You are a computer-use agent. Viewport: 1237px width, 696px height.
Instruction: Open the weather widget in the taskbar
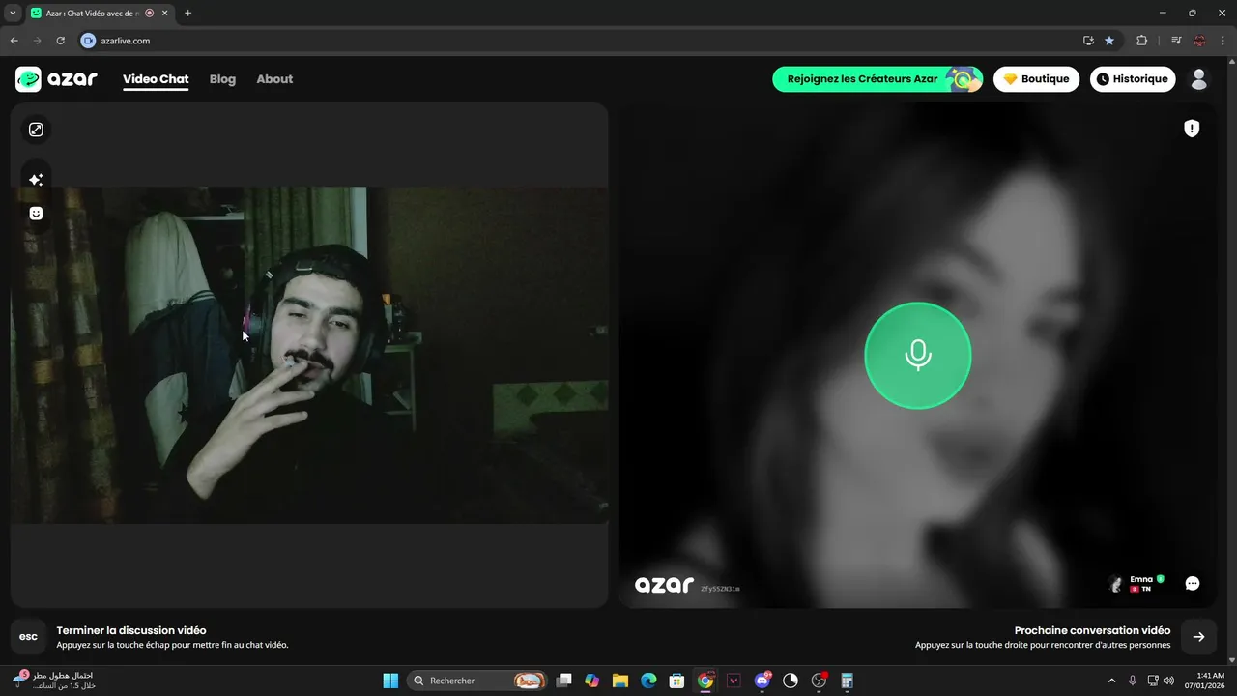[53, 681]
